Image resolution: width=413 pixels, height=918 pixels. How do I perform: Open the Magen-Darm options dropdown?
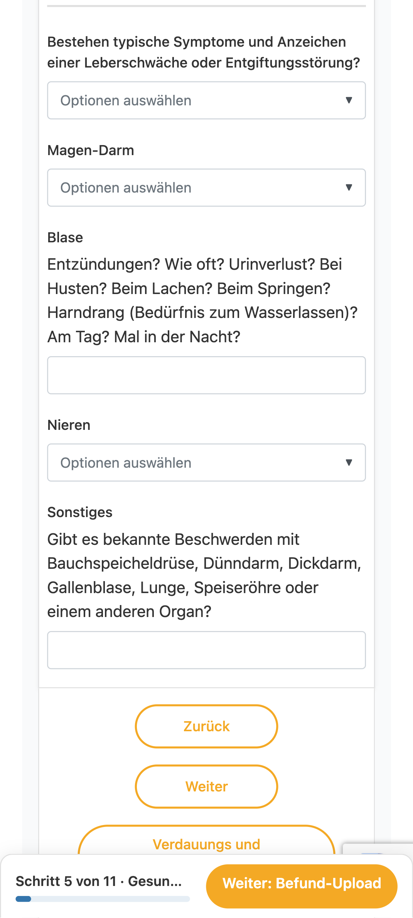pyautogui.click(x=206, y=188)
